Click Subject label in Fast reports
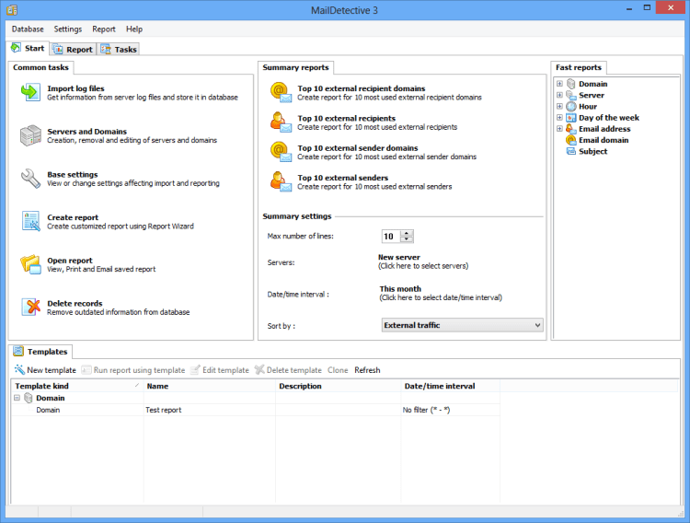 pos(592,151)
